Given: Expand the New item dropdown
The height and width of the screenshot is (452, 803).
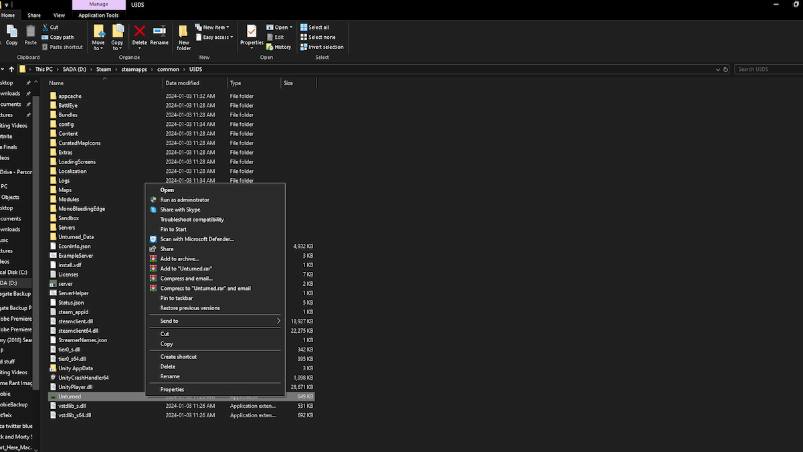Looking at the screenshot, I should pyautogui.click(x=213, y=27).
